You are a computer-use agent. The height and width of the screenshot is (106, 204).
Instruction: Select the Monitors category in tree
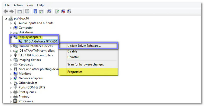[x=25, y=74]
